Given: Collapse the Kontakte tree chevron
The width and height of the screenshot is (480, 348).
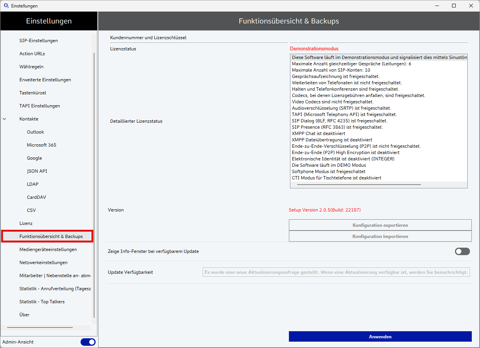Looking at the screenshot, I should (x=4, y=119).
